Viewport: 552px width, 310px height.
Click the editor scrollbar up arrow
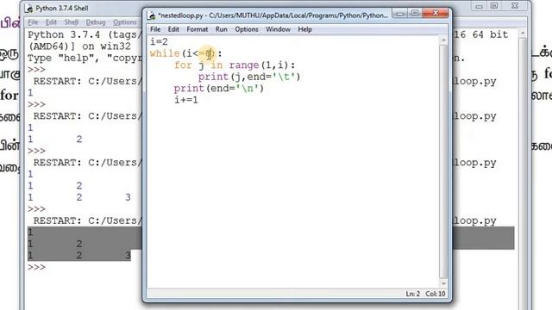tap(443, 40)
